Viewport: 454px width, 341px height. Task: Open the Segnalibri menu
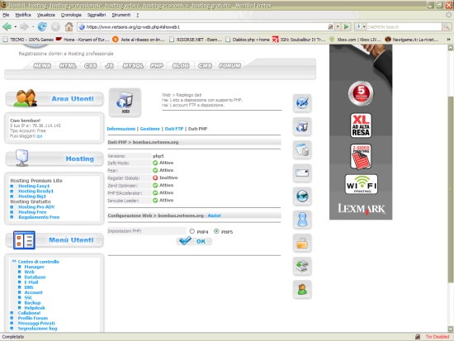pyautogui.click(x=97, y=15)
